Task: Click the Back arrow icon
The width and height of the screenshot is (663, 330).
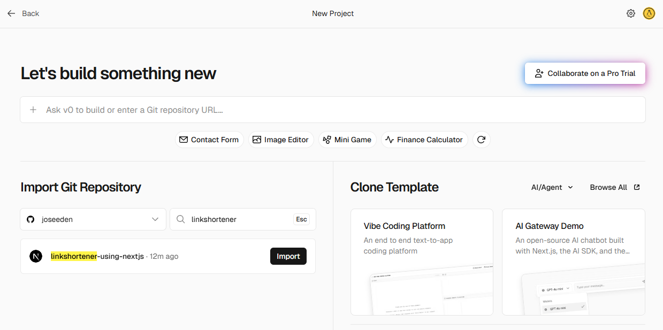Action: 11,13
